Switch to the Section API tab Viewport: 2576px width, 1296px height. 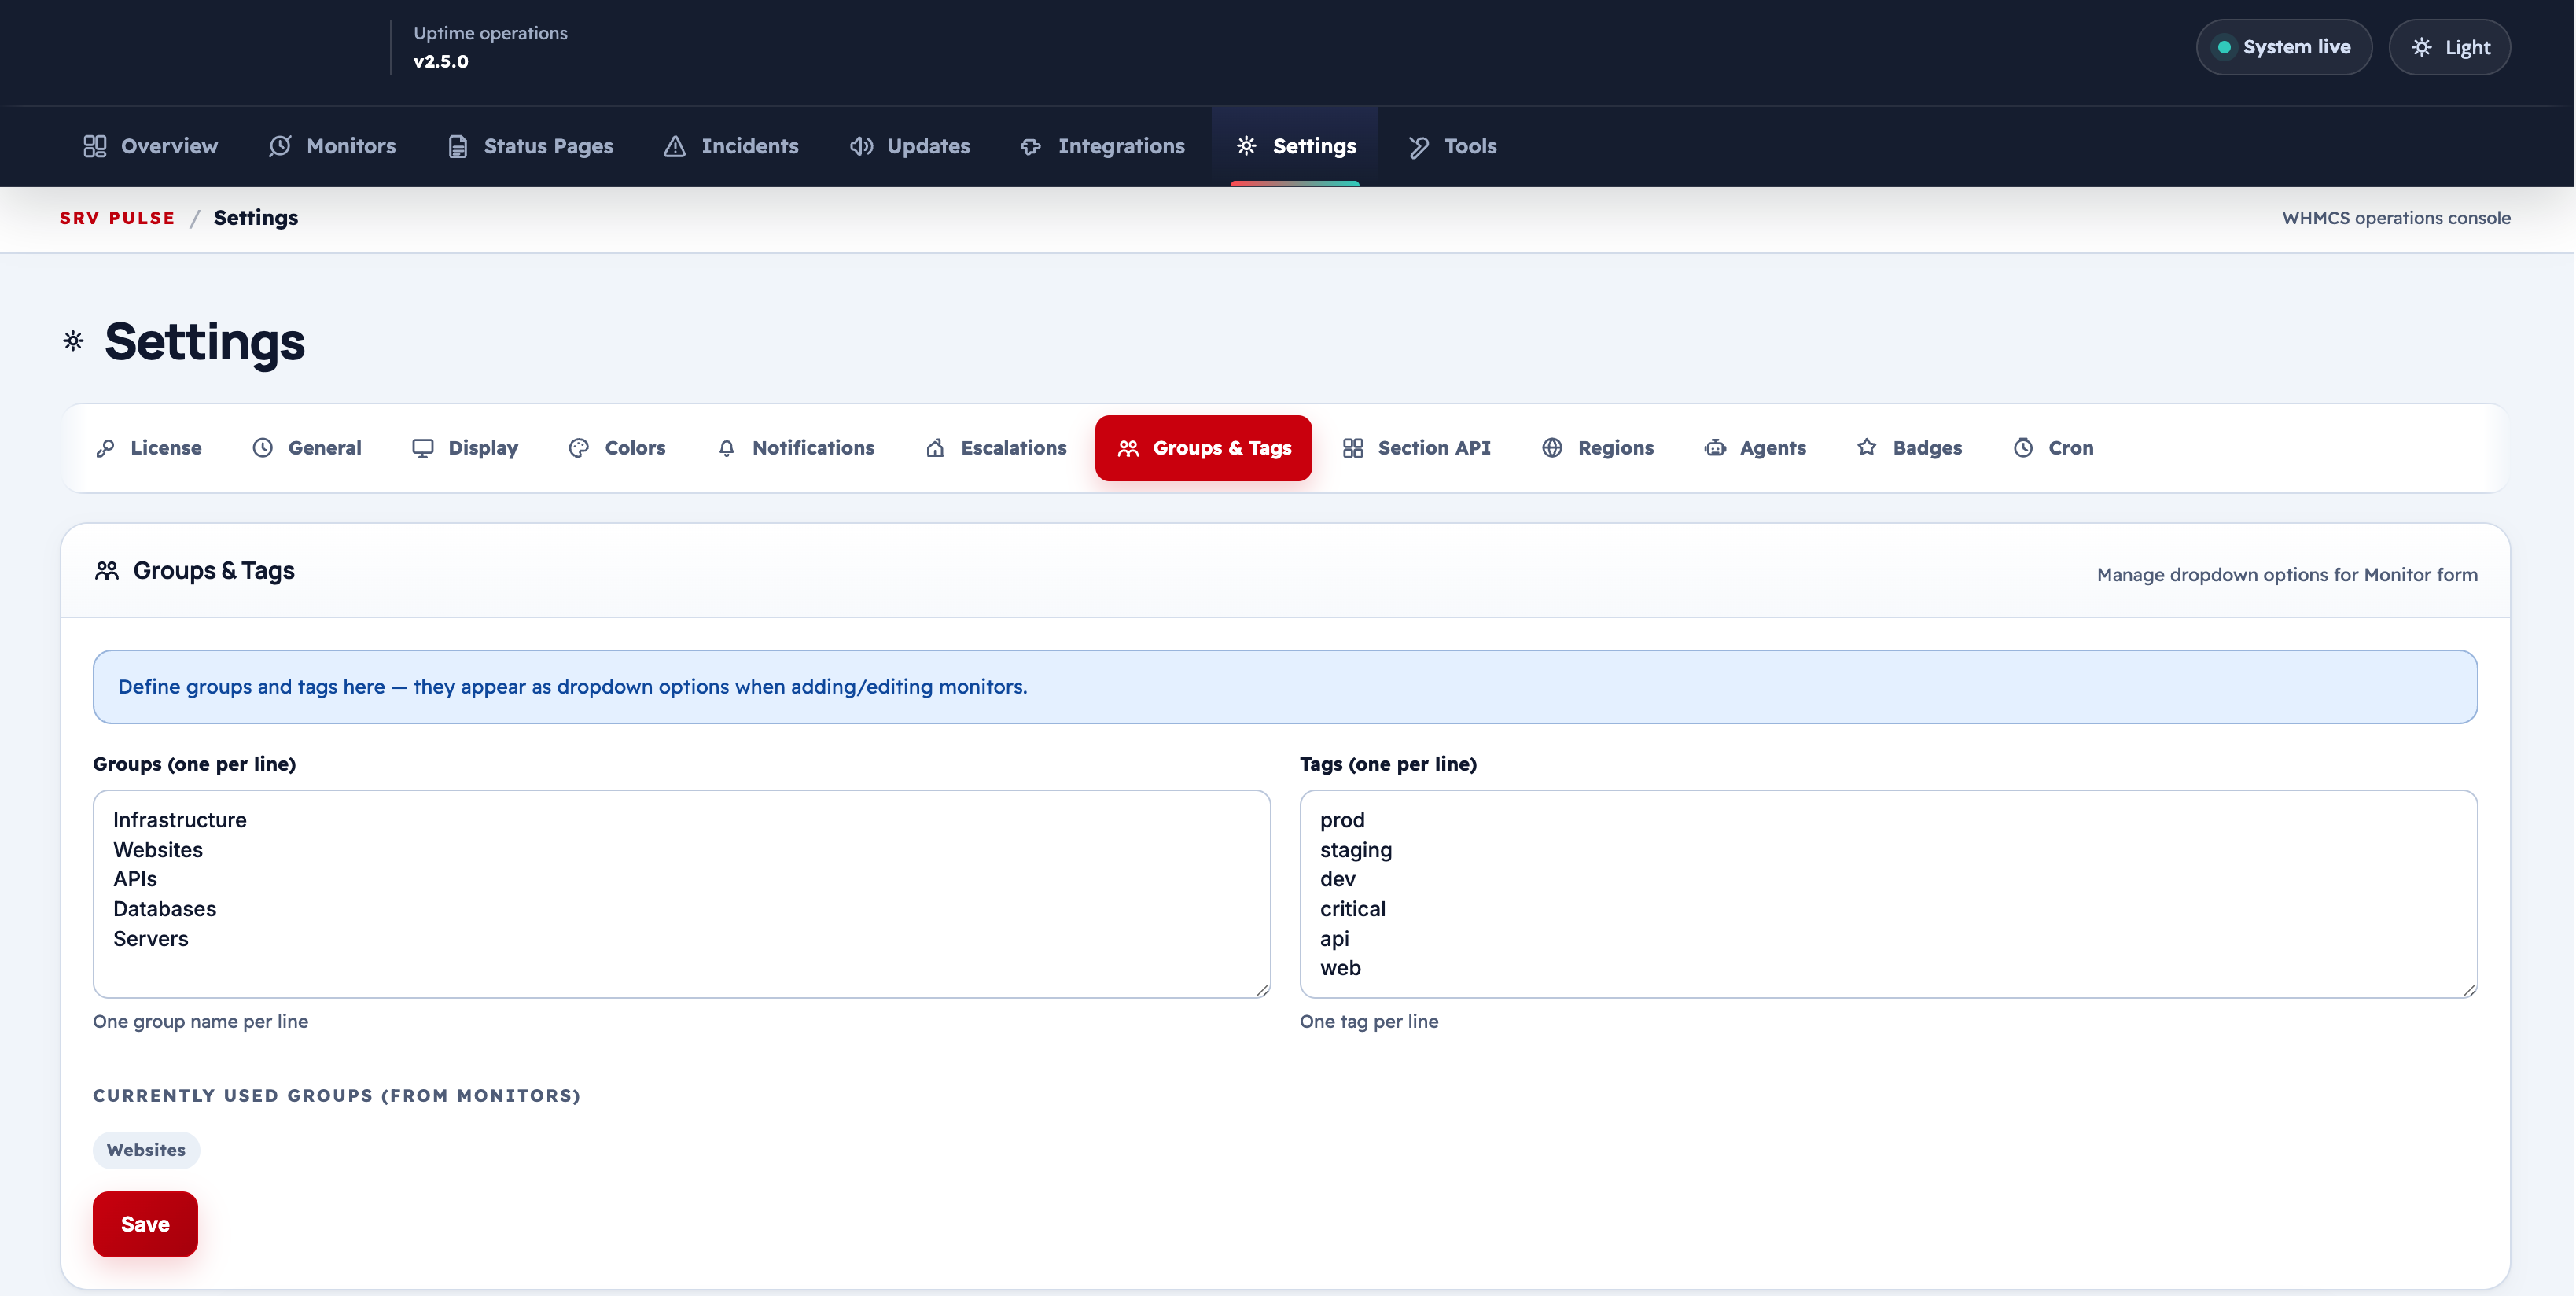coord(1416,448)
